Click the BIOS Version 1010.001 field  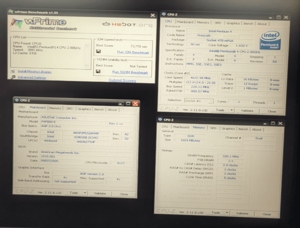86,157
